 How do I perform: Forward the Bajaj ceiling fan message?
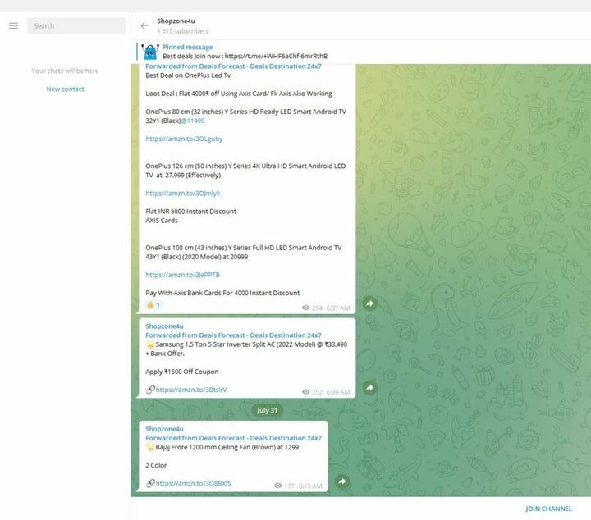(341, 481)
